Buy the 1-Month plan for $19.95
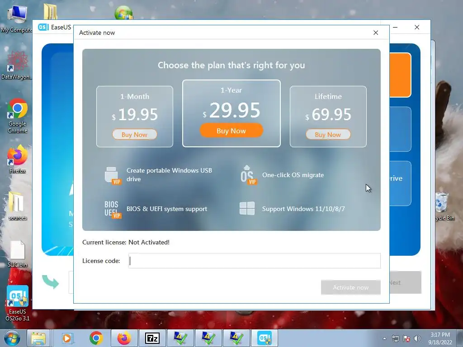 point(134,135)
